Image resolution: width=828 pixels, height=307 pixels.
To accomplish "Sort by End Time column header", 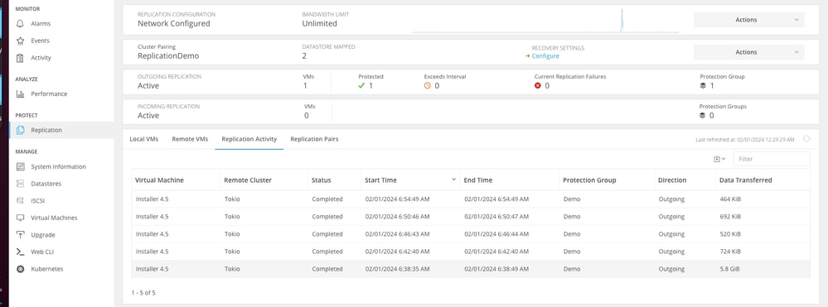I will [478, 180].
